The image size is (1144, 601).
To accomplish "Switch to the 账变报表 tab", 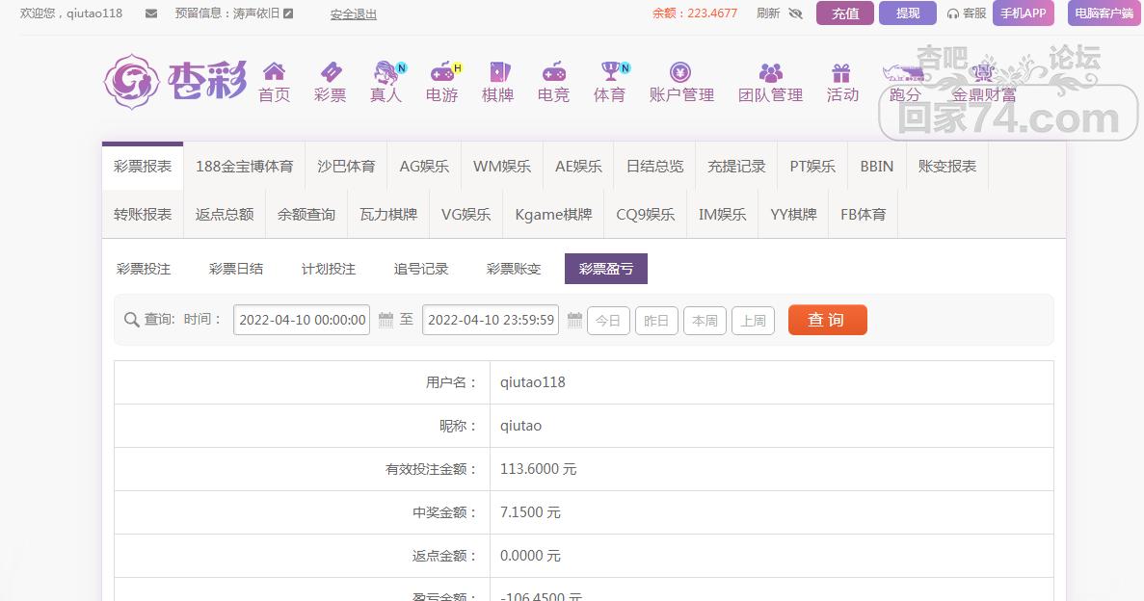I will (x=947, y=167).
